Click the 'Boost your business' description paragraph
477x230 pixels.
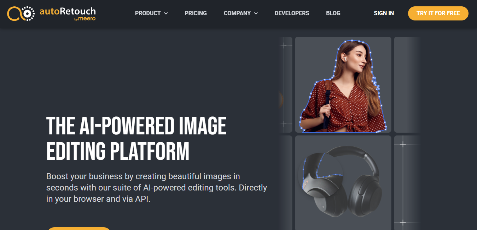pos(157,187)
